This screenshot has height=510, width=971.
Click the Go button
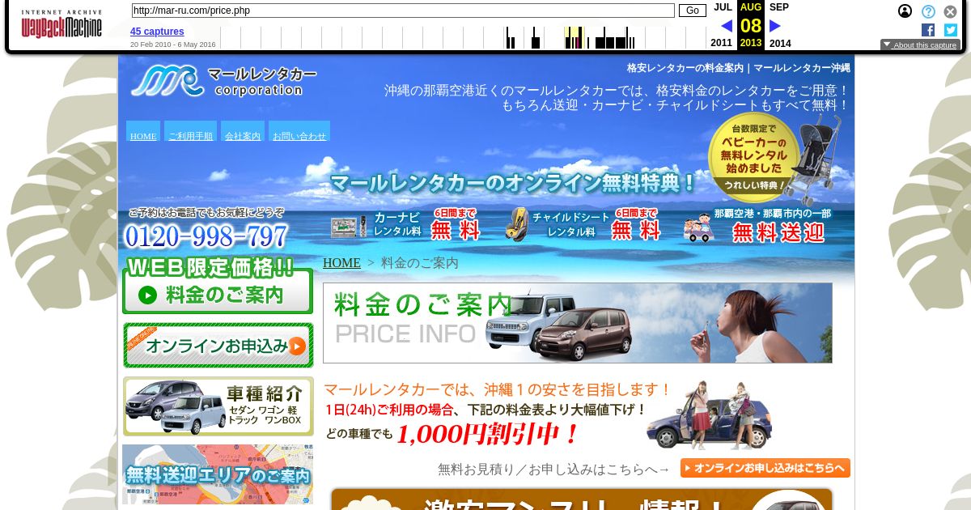point(692,11)
